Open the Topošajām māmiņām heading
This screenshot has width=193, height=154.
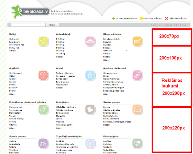(x=69, y=137)
